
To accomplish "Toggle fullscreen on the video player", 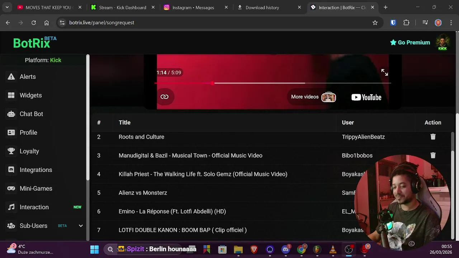I will (x=384, y=72).
